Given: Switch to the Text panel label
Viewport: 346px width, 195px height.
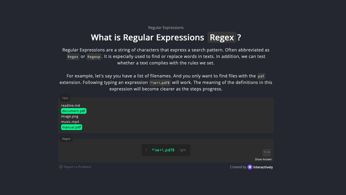Looking at the screenshot, I should coord(65,98).
